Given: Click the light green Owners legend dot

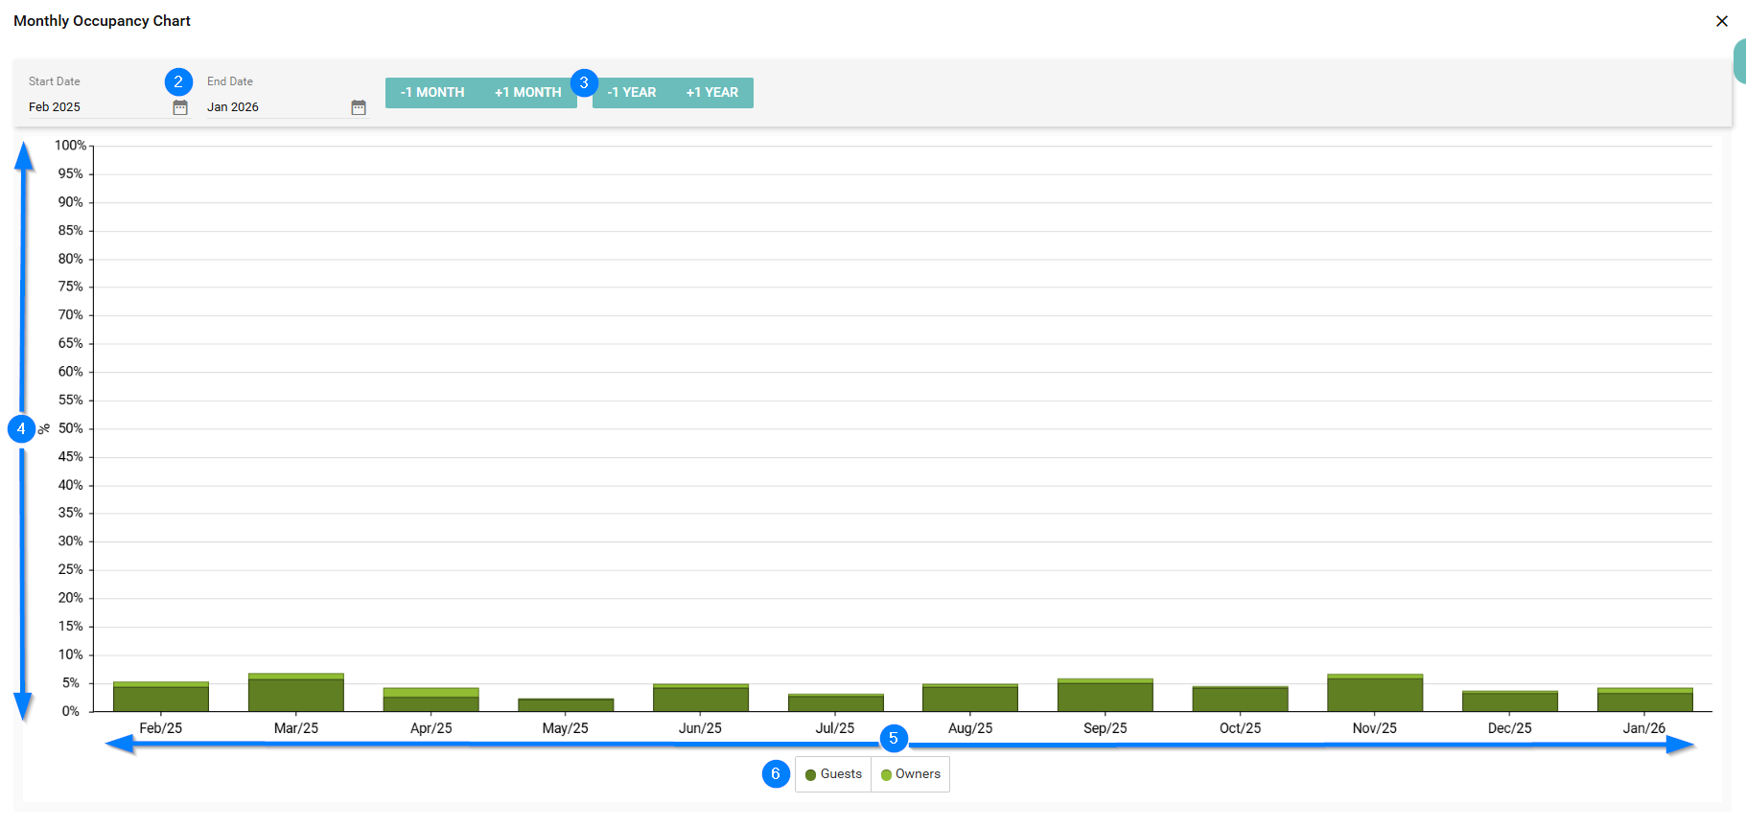Looking at the screenshot, I should click(887, 775).
